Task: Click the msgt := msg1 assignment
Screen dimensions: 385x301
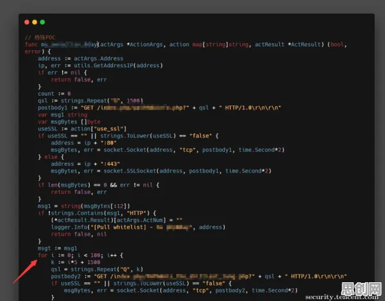Action: [57, 248]
